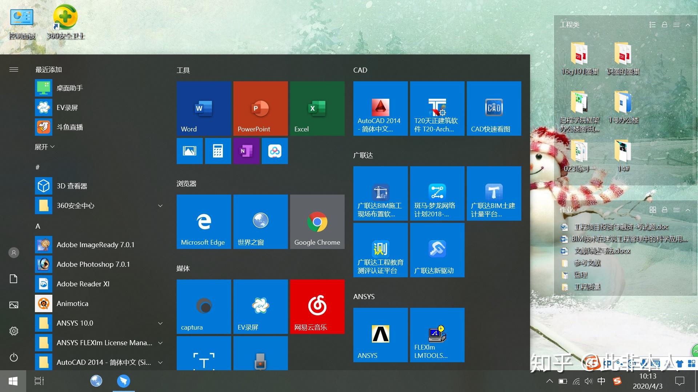Open the Calculator small tile
The width and height of the screenshot is (698, 392).
(218, 151)
